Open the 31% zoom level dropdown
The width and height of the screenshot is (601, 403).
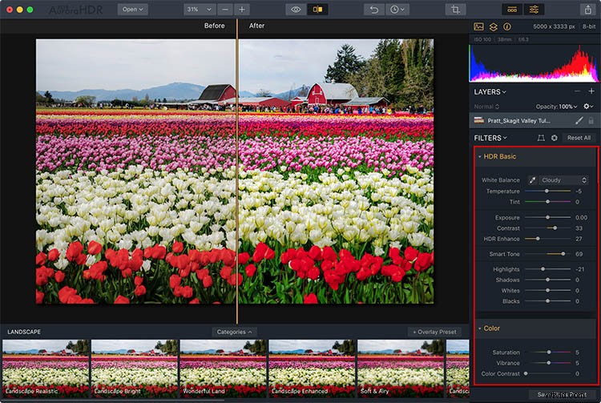200,9
